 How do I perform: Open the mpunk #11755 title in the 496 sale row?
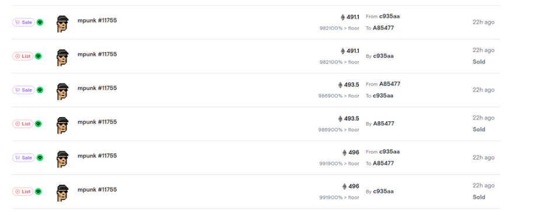[x=97, y=156]
